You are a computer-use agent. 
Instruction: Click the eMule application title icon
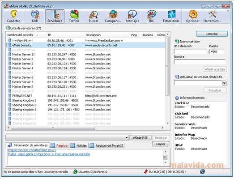[6, 6]
